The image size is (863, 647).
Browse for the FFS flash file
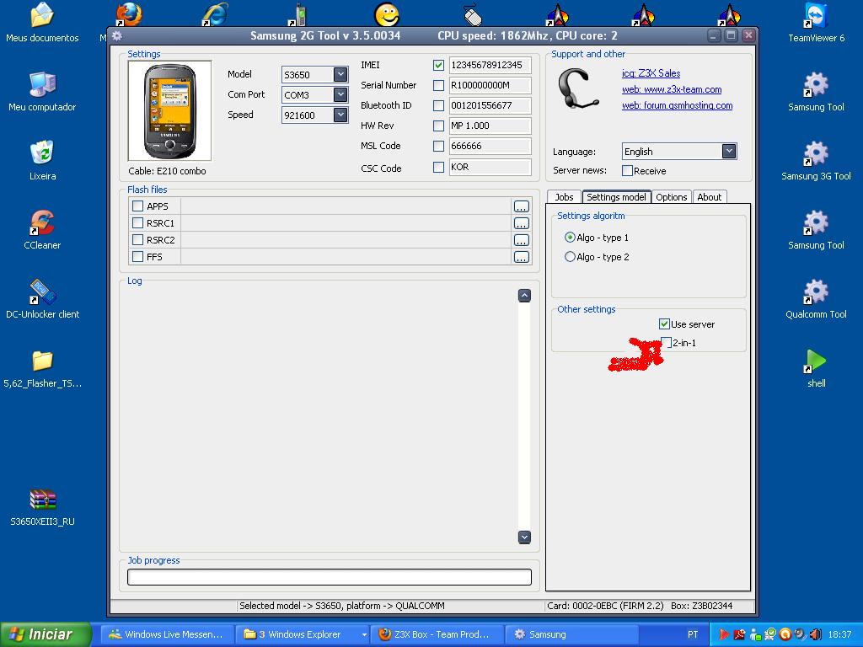[x=521, y=257]
